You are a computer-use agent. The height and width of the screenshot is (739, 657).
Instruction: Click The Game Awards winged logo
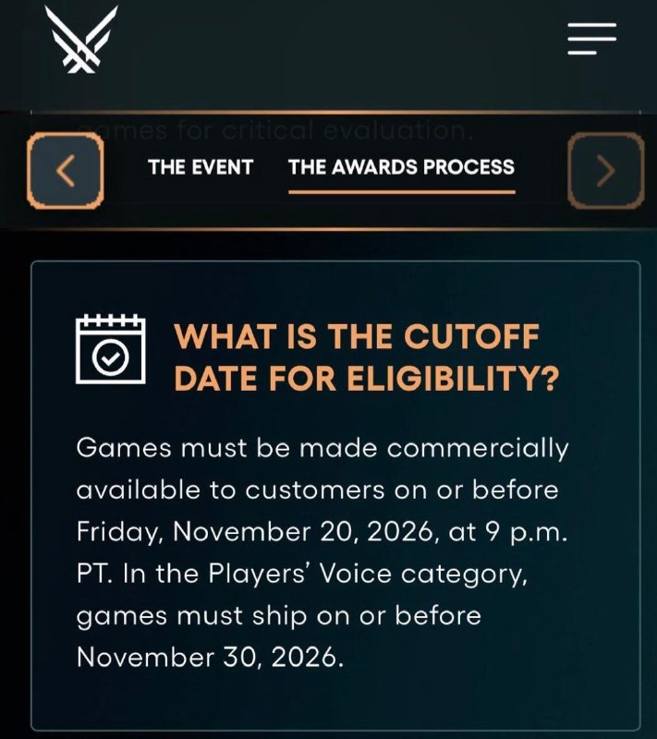(81, 39)
